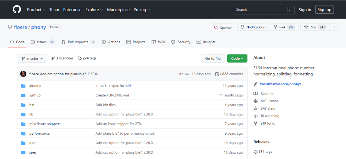Click the branches icon beside 3 branches

53,58
